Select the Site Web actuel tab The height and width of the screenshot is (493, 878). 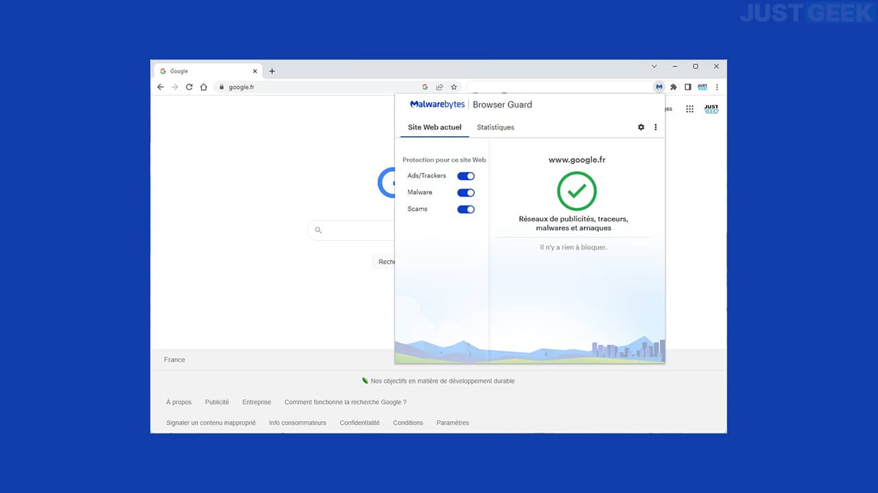click(x=435, y=127)
